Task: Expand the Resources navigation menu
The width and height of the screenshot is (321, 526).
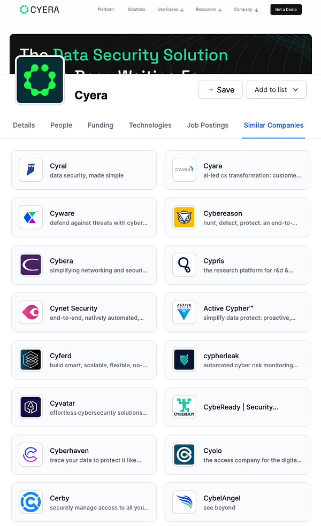Action: coord(209,10)
